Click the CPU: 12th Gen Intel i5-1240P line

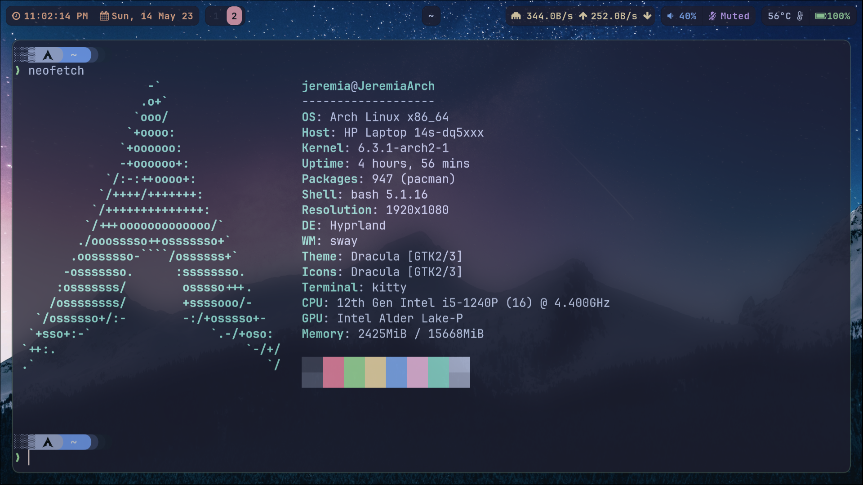click(456, 303)
